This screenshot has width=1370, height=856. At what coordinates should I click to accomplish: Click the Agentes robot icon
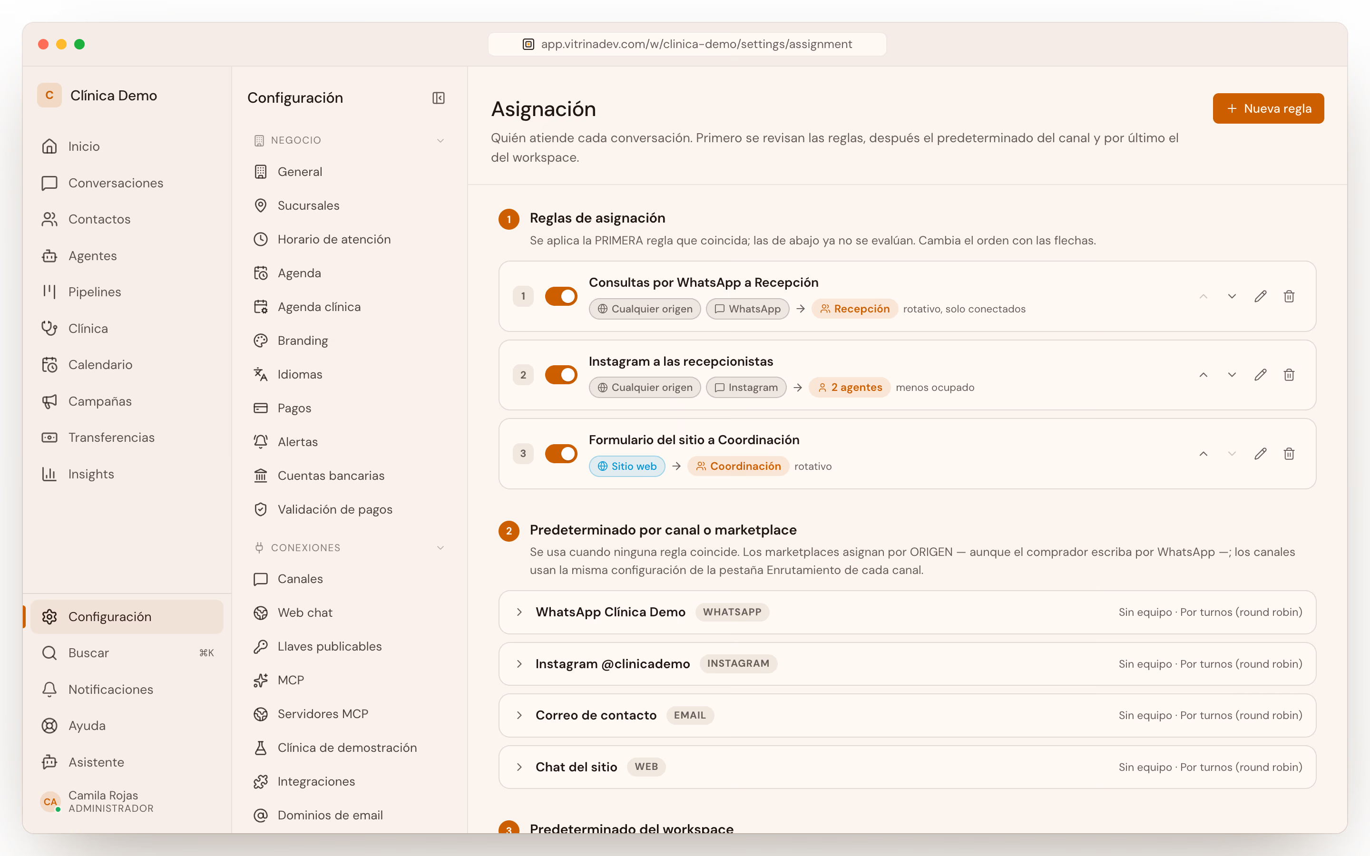(49, 256)
